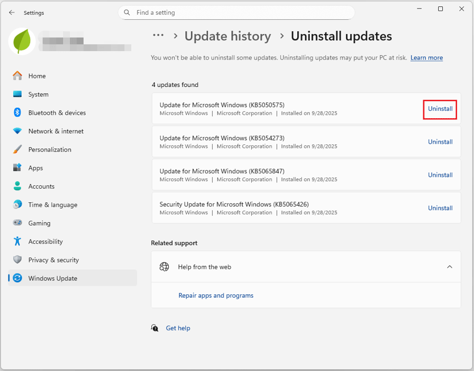Select Home in the sidebar
The width and height of the screenshot is (474, 371).
(35, 76)
